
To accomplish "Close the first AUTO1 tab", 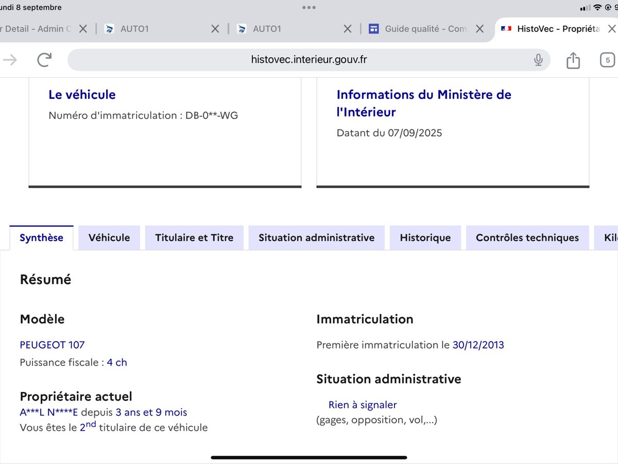I will tap(215, 29).
